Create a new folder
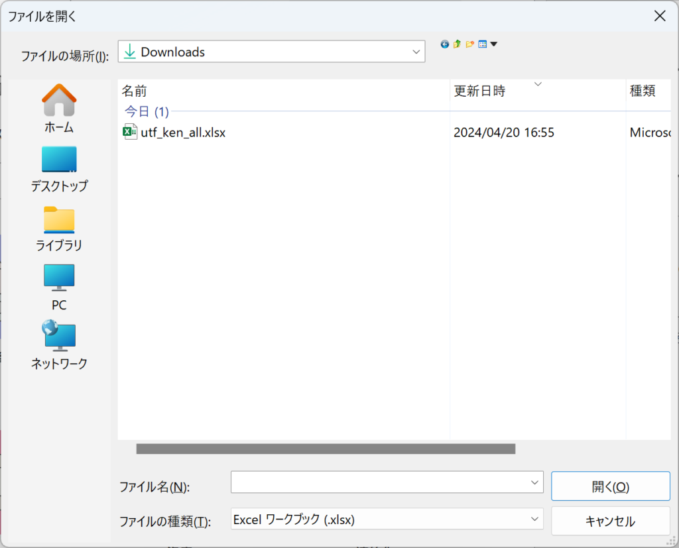This screenshot has width=679, height=548. [470, 44]
